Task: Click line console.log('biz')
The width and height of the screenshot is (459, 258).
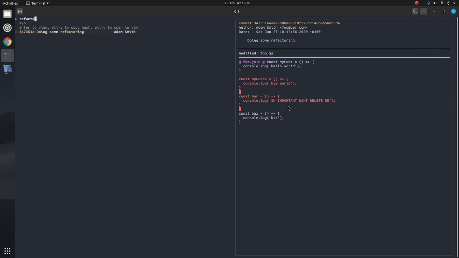Action: point(263,118)
